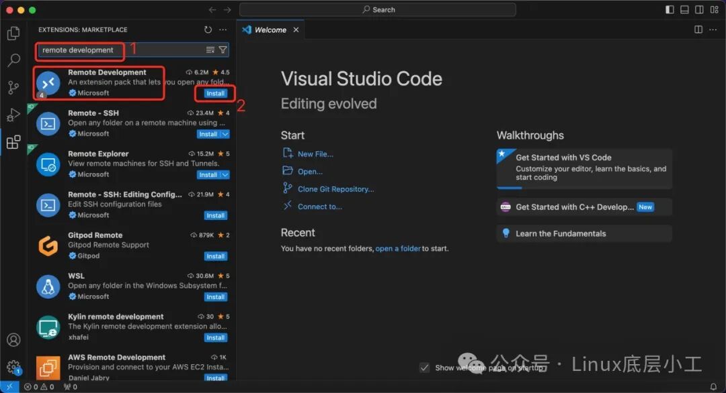Expand Remote Explorer install dropdown arrow
Viewport: 726px width, 393px height.
[225, 174]
